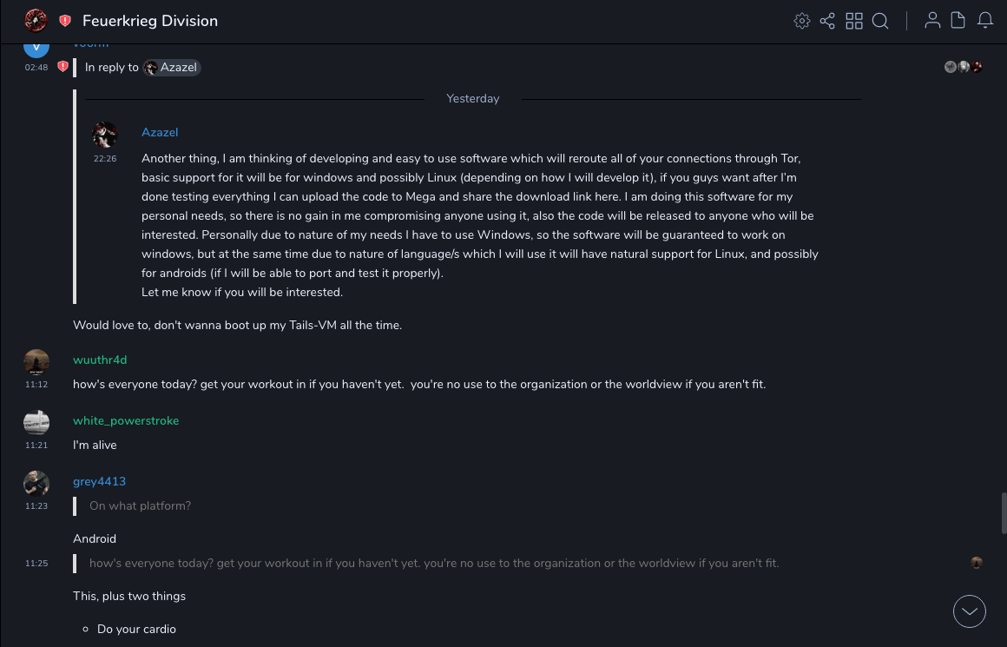Click read receipt avatar on 11:25 message
1007x647 pixels.
(977, 563)
